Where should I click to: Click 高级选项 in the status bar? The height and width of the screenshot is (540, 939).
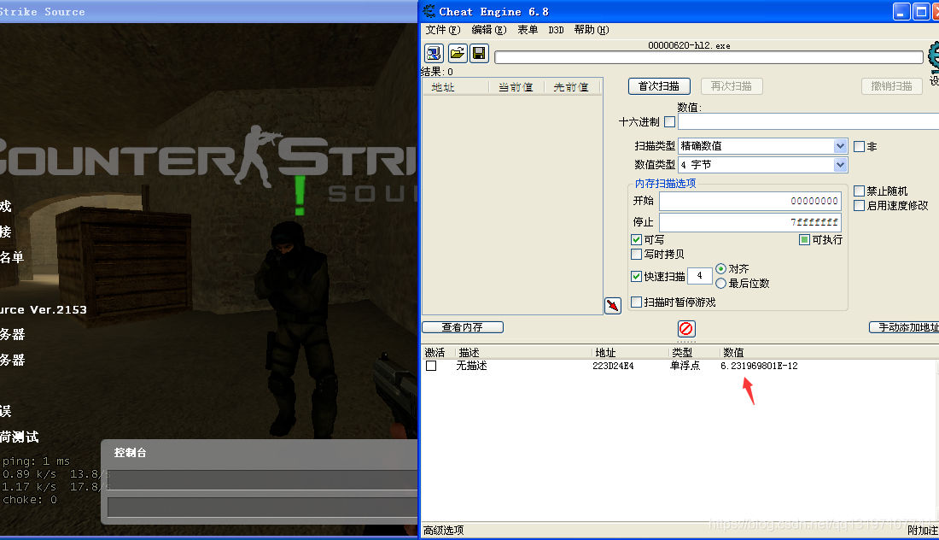(444, 531)
